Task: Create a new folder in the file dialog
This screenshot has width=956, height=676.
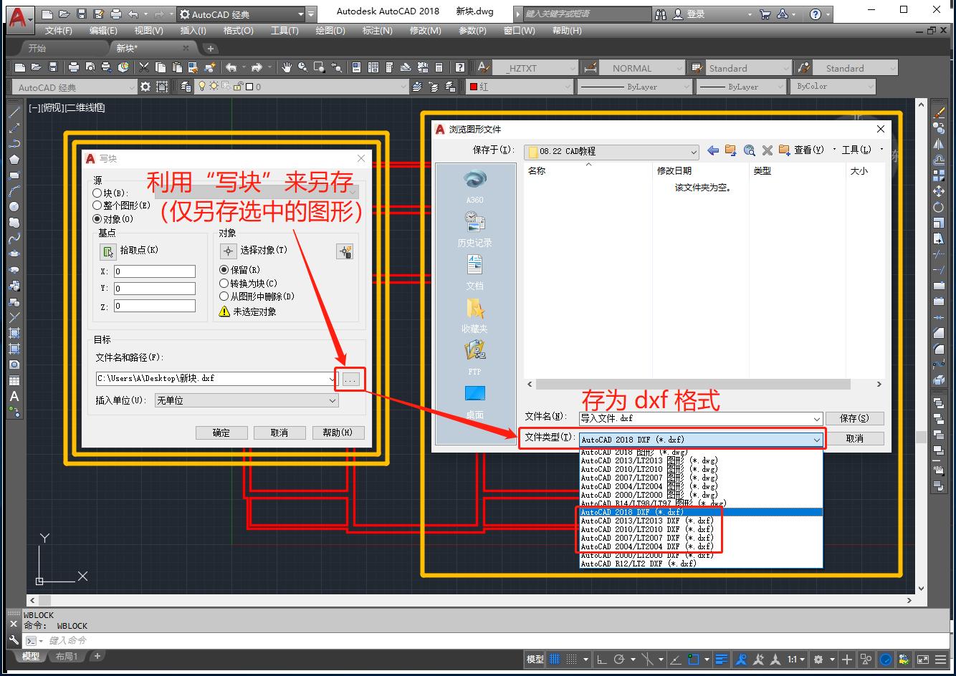Action: 784,150
